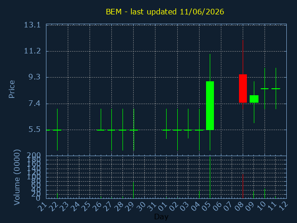Image resolution: width=297 pixels, height=223 pixels.
Task: Click the doji candle crossbar on day 02
Action: (x=177, y=130)
